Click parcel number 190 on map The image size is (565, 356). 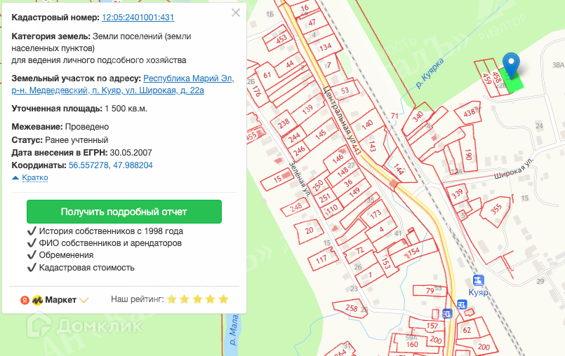(468, 154)
